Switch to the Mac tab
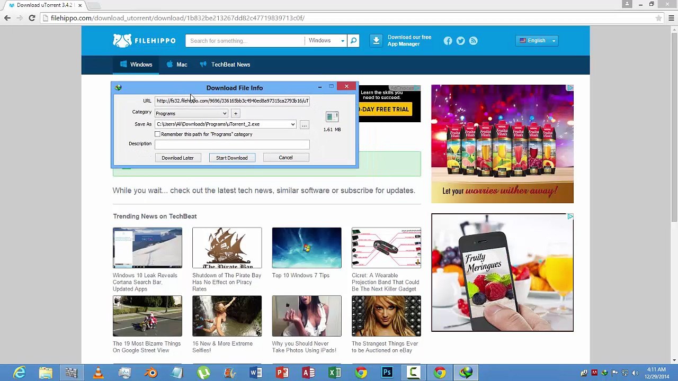 pos(177,65)
